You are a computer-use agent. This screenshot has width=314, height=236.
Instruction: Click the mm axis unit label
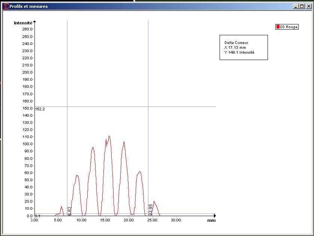coord(211,220)
